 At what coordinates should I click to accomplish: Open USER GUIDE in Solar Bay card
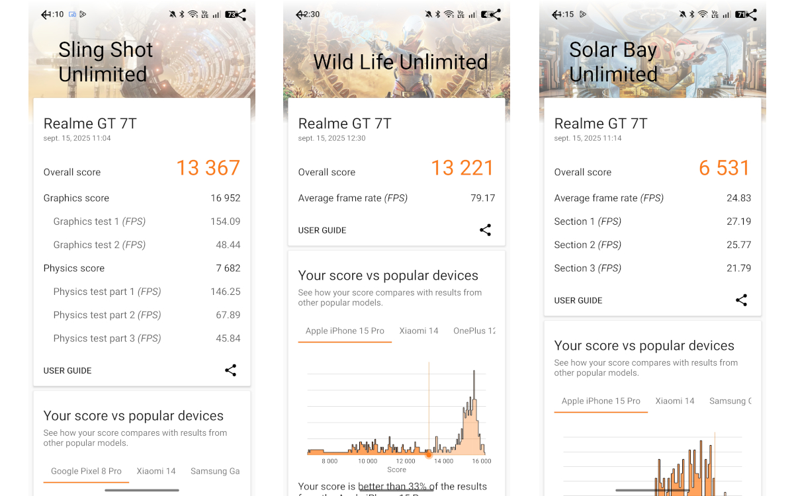point(578,300)
